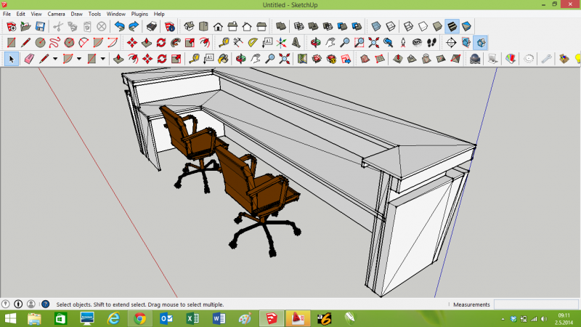The height and width of the screenshot is (327, 581).
Task: Open Google Chrome from the taskbar
Action: point(139,318)
